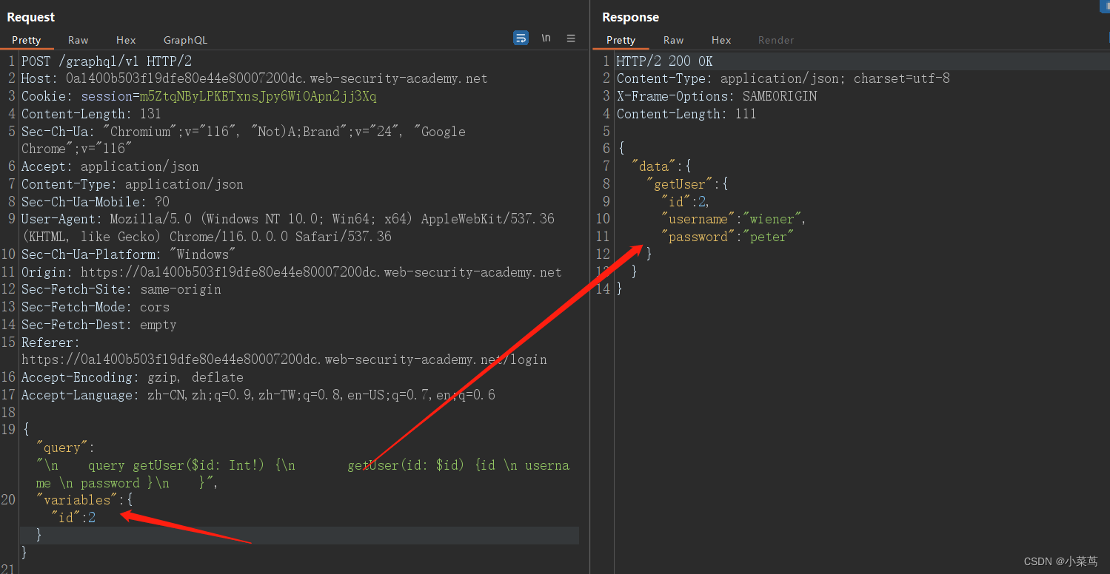Click the Sec-Fetch-Site: same-origin header
This screenshot has height=574, width=1110.
(x=121, y=289)
